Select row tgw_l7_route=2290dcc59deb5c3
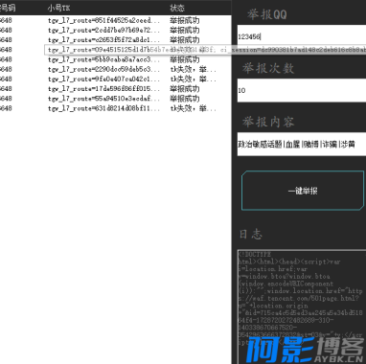The image size is (366, 364). pos(116,69)
